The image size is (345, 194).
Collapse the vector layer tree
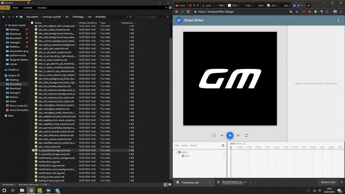tap(176, 152)
